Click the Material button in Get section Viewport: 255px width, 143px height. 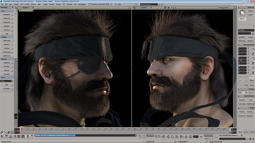tap(7, 18)
